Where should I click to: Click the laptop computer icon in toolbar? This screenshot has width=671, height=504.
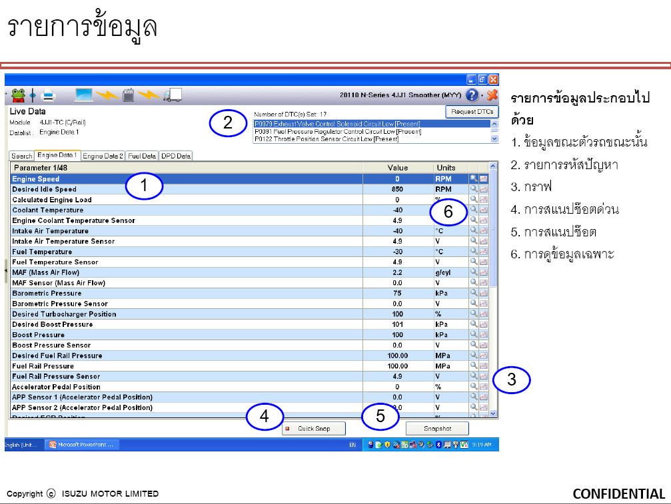[83, 95]
